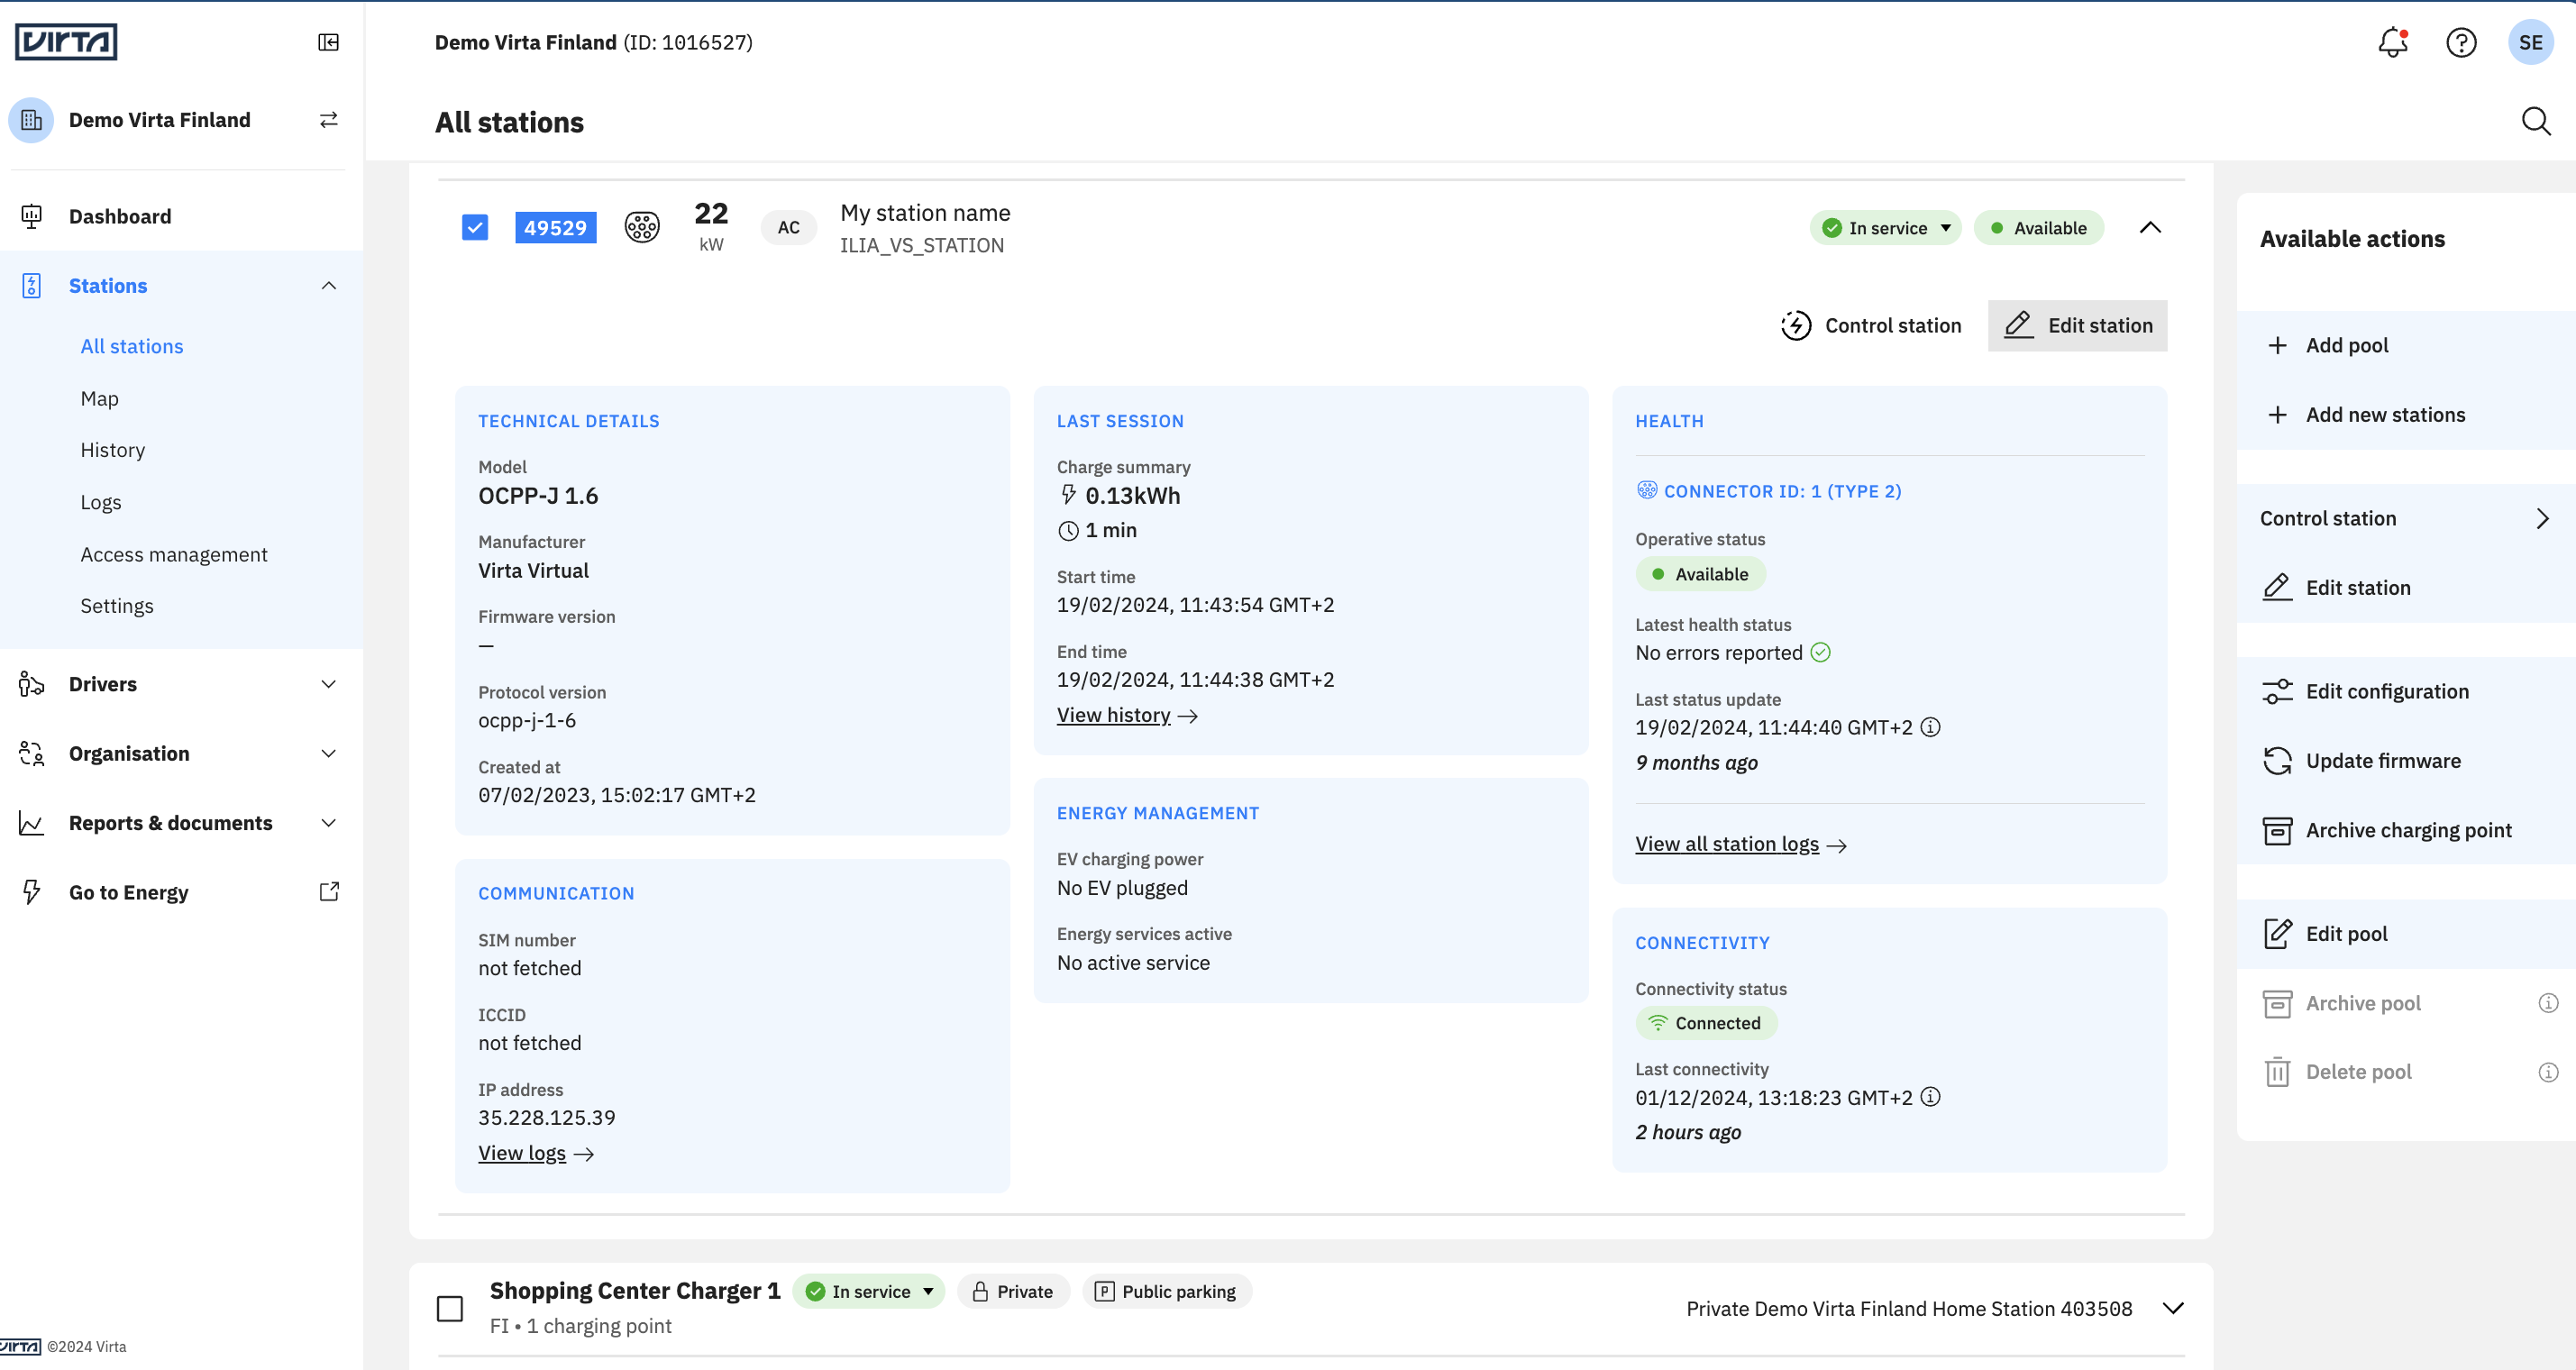Click the Public parking tag

coord(1166,1292)
